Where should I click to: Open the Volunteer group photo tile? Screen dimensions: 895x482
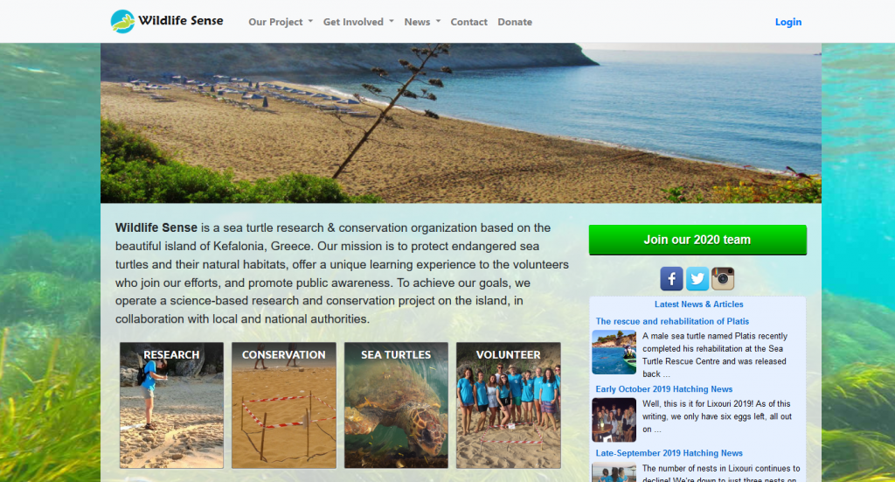coord(509,406)
